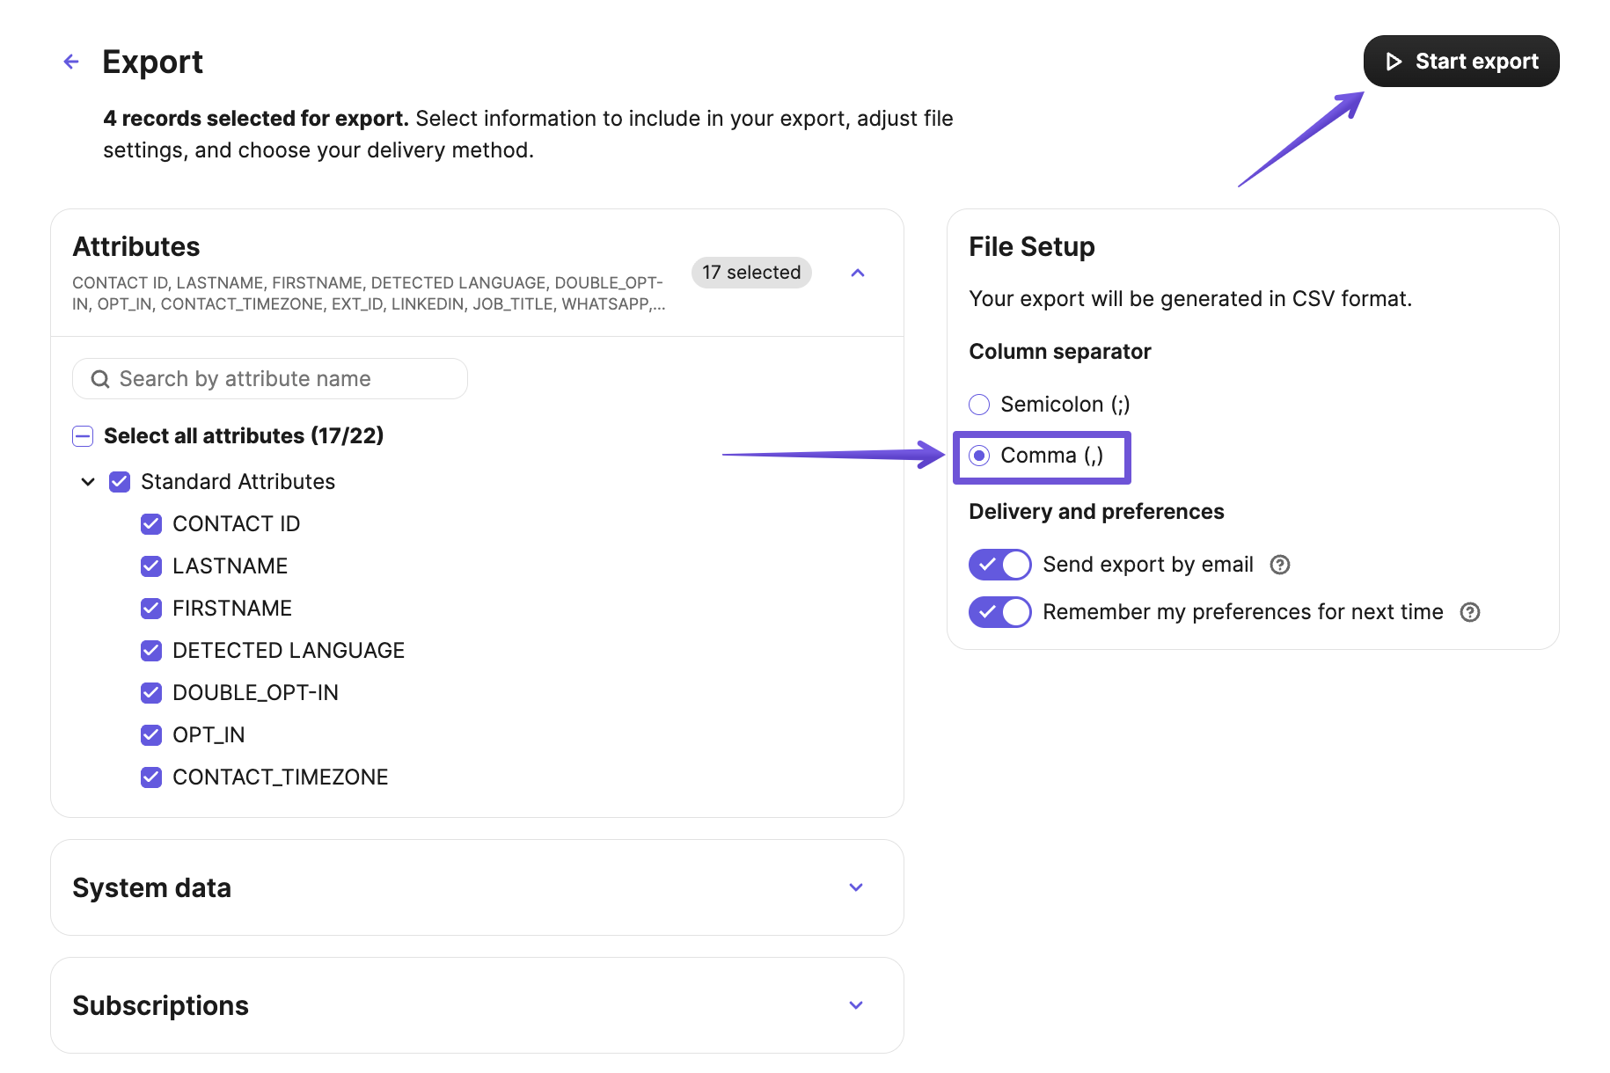Click the 4 records selected for export text
The width and height of the screenshot is (1610, 1073).
[x=256, y=119]
